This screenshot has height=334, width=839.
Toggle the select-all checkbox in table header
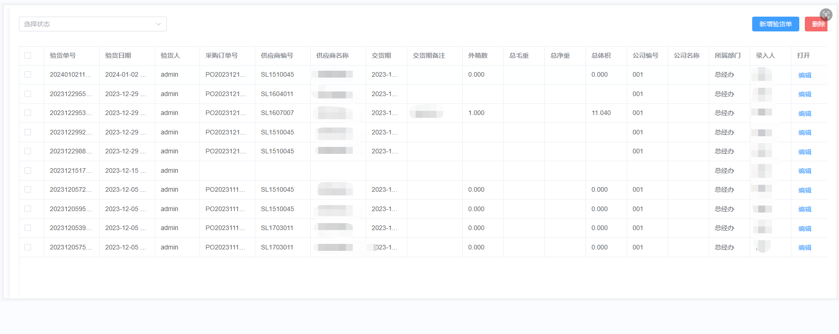28,55
